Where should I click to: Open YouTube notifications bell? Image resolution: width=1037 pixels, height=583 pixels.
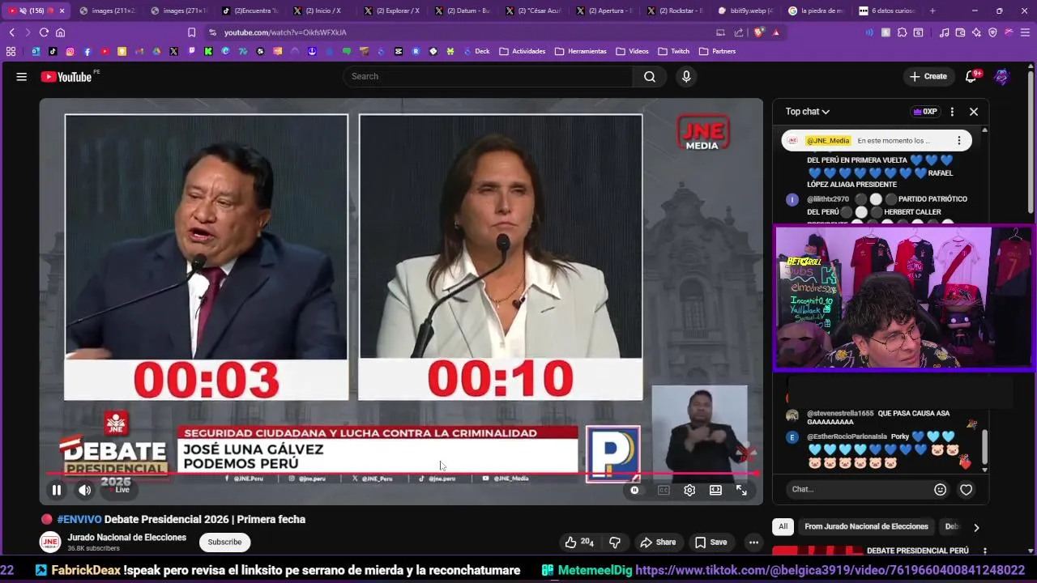tap(971, 76)
